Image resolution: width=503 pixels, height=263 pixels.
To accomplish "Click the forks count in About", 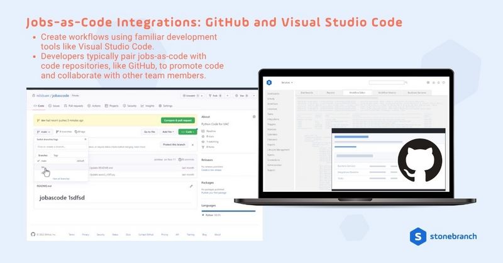I will [208, 147].
